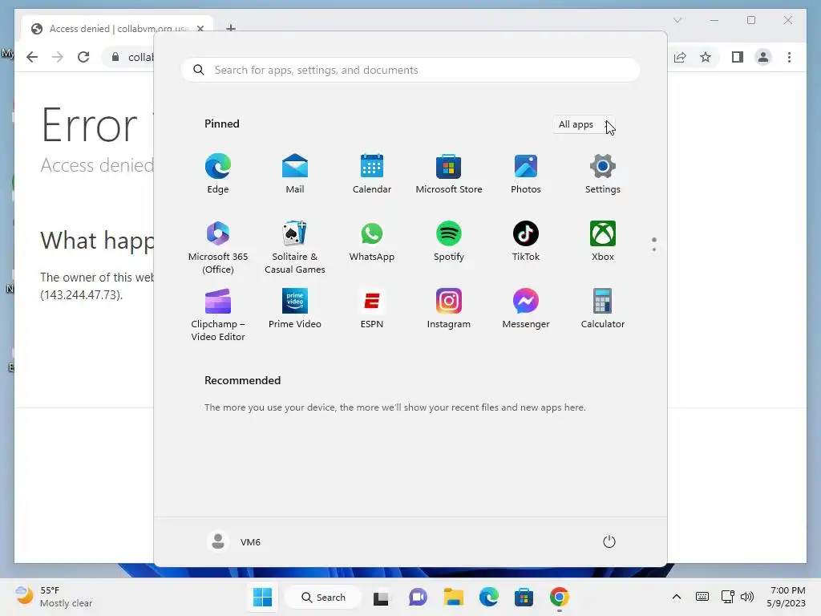This screenshot has width=821, height=616.
Task: Launch Spotify
Action: click(x=449, y=241)
